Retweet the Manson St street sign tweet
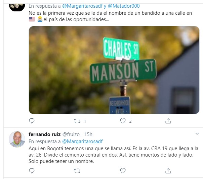 point(77,121)
